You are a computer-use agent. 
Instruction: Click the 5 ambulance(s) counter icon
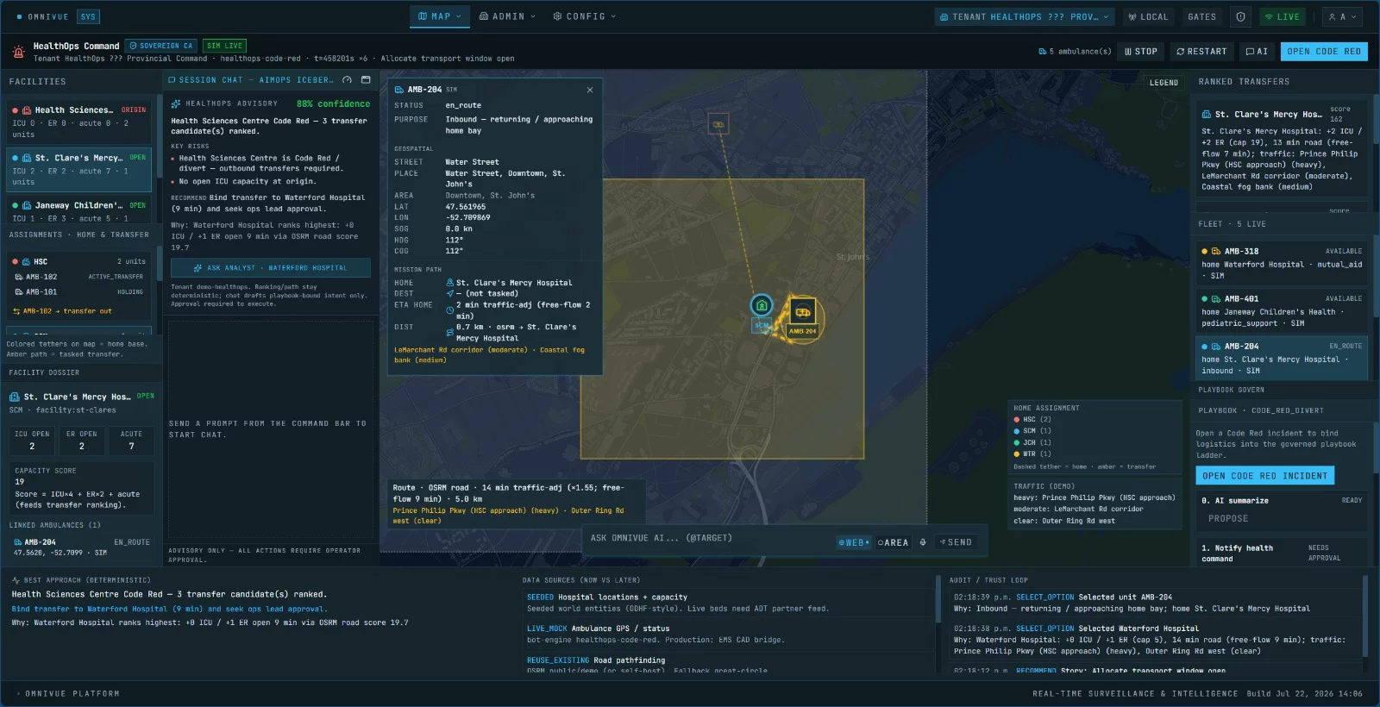pyautogui.click(x=1042, y=52)
